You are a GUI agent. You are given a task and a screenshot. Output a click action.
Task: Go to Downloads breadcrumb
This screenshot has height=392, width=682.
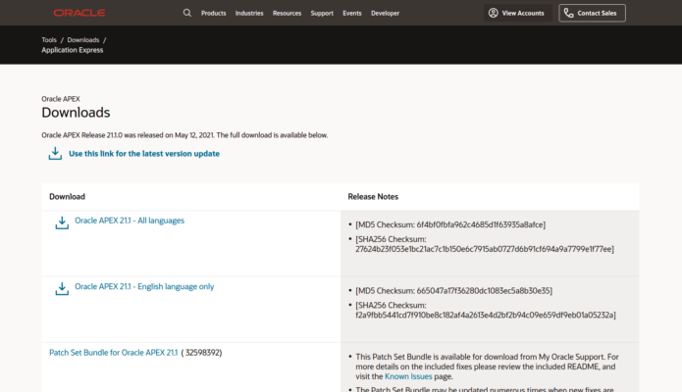(83, 39)
